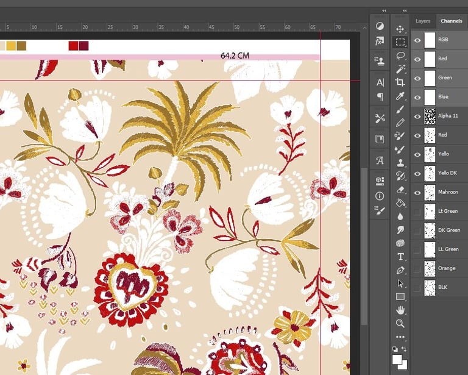Open the background color picker swatch

coord(404,366)
